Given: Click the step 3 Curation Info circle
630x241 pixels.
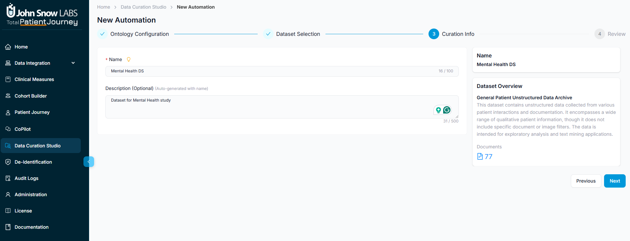Looking at the screenshot, I should 434,34.
